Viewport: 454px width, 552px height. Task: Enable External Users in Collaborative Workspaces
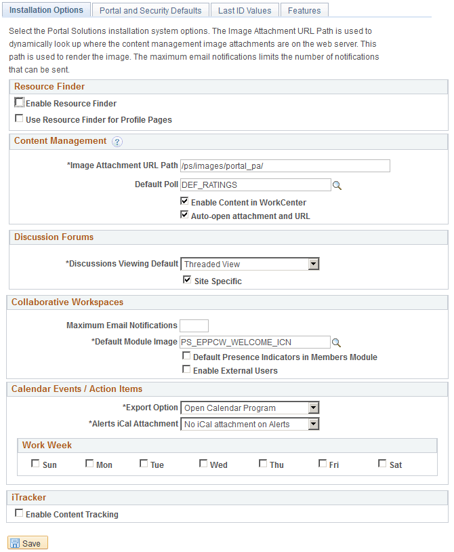tap(186, 368)
